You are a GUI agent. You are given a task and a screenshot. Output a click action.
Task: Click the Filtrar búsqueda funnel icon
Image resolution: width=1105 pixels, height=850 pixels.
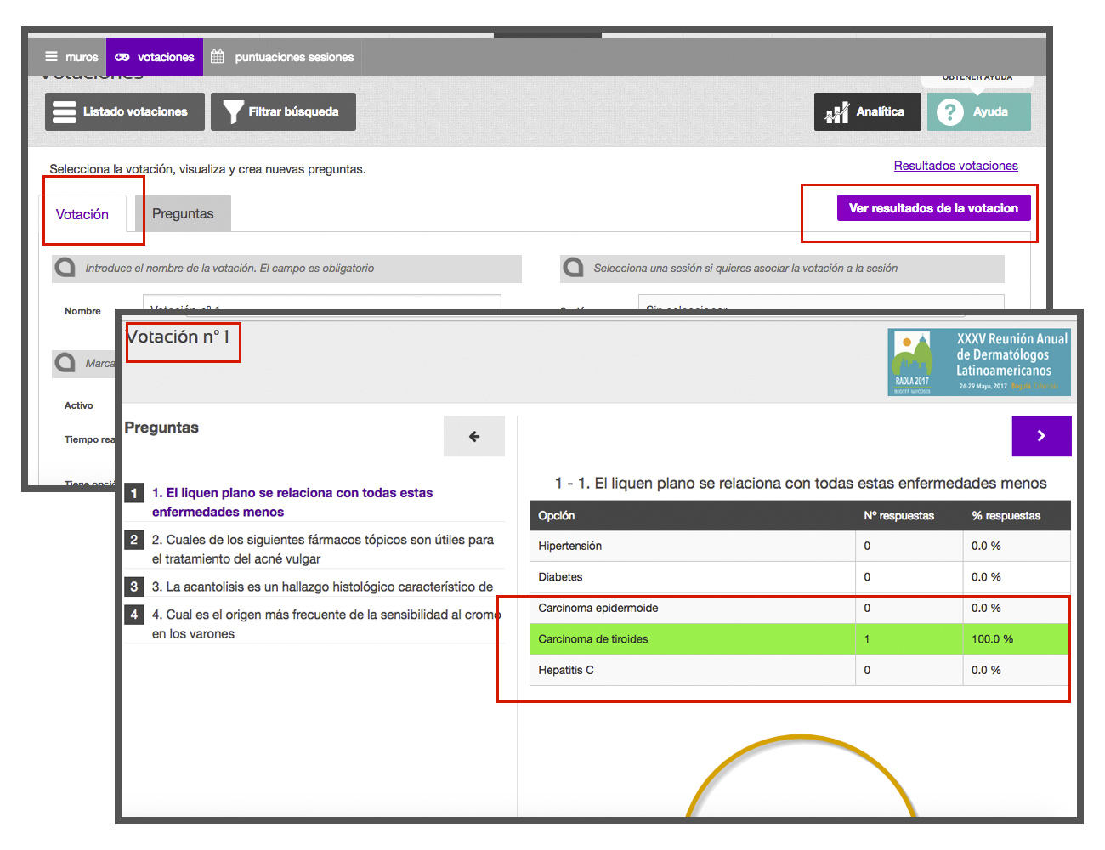tap(233, 112)
